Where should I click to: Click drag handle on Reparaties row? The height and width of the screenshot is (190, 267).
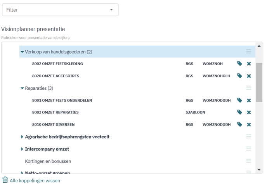click(249, 88)
